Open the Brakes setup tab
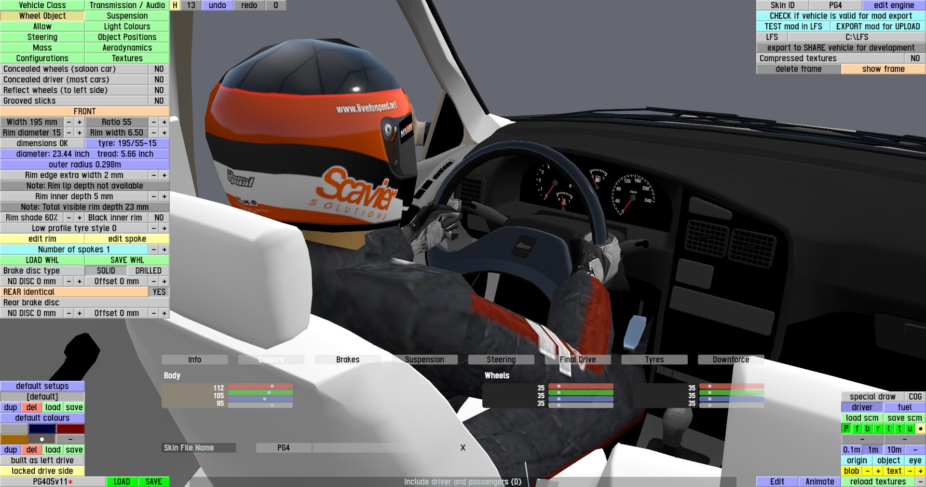The image size is (926, 487). click(348, 360)
